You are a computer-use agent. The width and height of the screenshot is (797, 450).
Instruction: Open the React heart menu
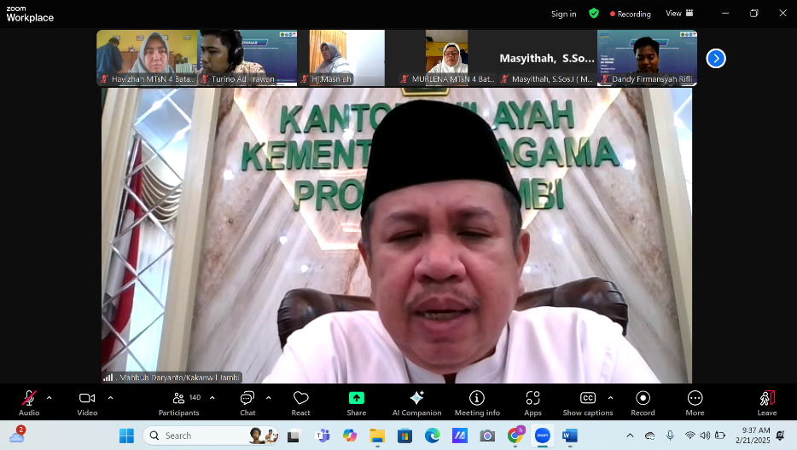pyautogui.click(x=301, y=403)
